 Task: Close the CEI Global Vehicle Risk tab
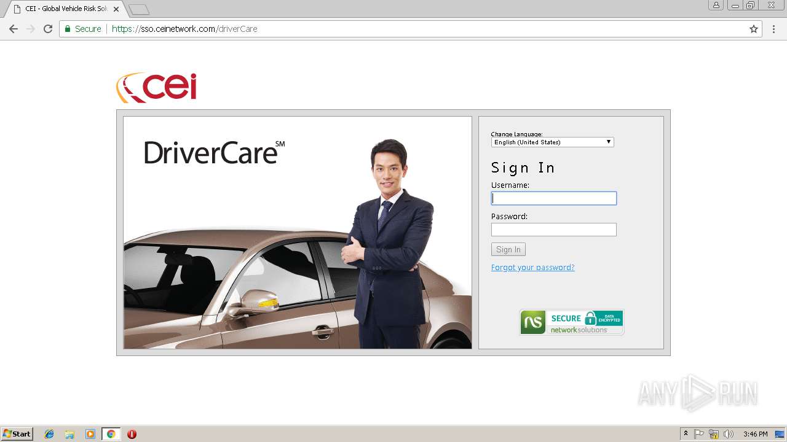tap(116, 9)
